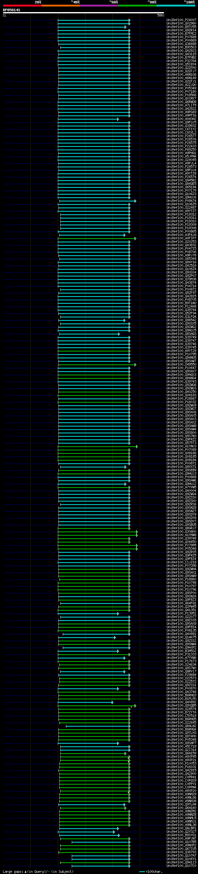
Task: Select UniRef100_Q40891 label
Action: 181,634
